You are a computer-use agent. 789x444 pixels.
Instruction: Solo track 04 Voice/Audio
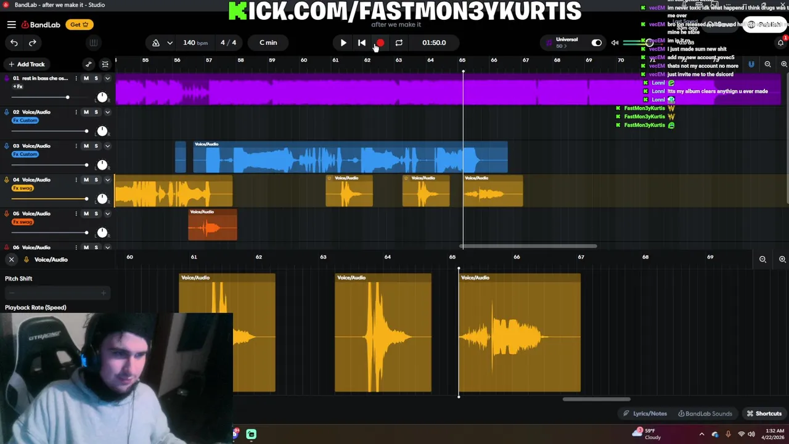96,180
